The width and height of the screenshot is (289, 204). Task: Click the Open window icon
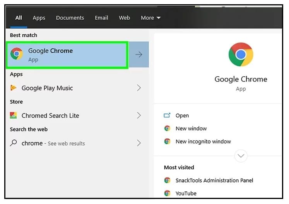click(x=167, y=115)
